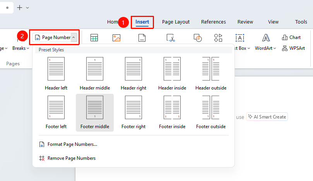The width and height of the screenshot is (313, 181).
Task: Open the WPSArt tool
Action: tap(293, 48)
